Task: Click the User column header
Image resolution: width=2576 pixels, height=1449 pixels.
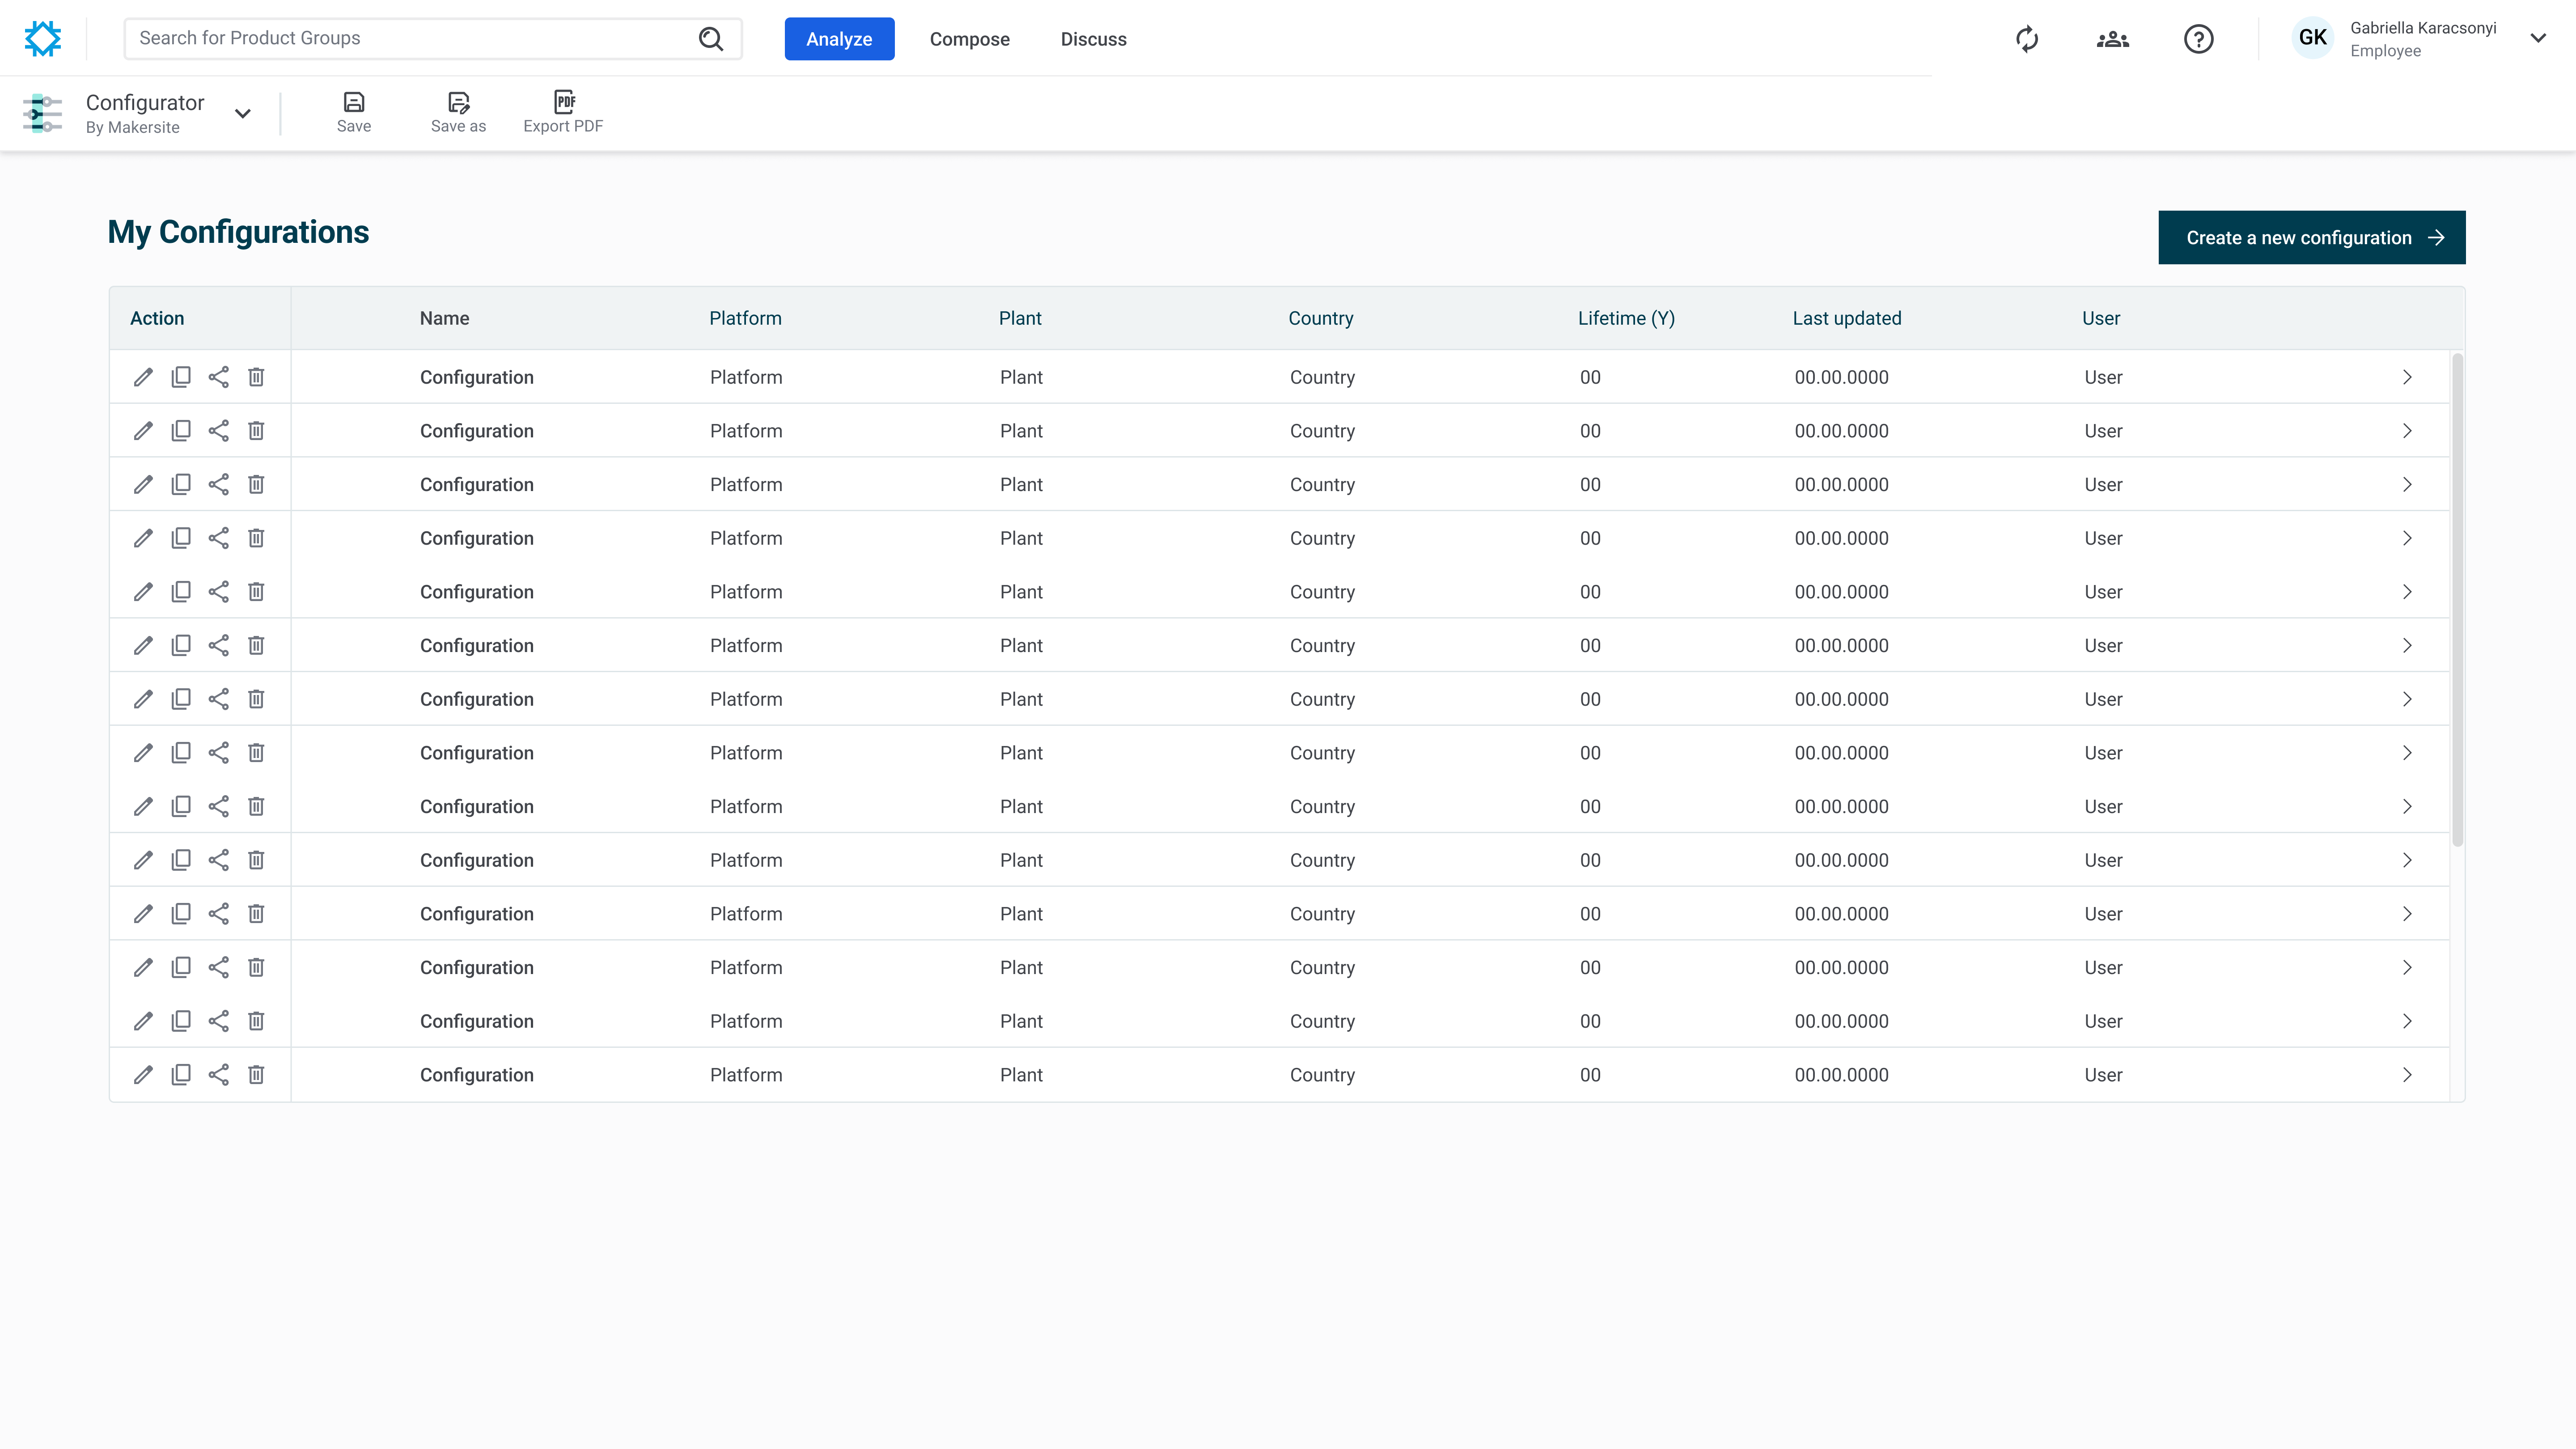Action: pyautogui.click(x=2100, y=318)
